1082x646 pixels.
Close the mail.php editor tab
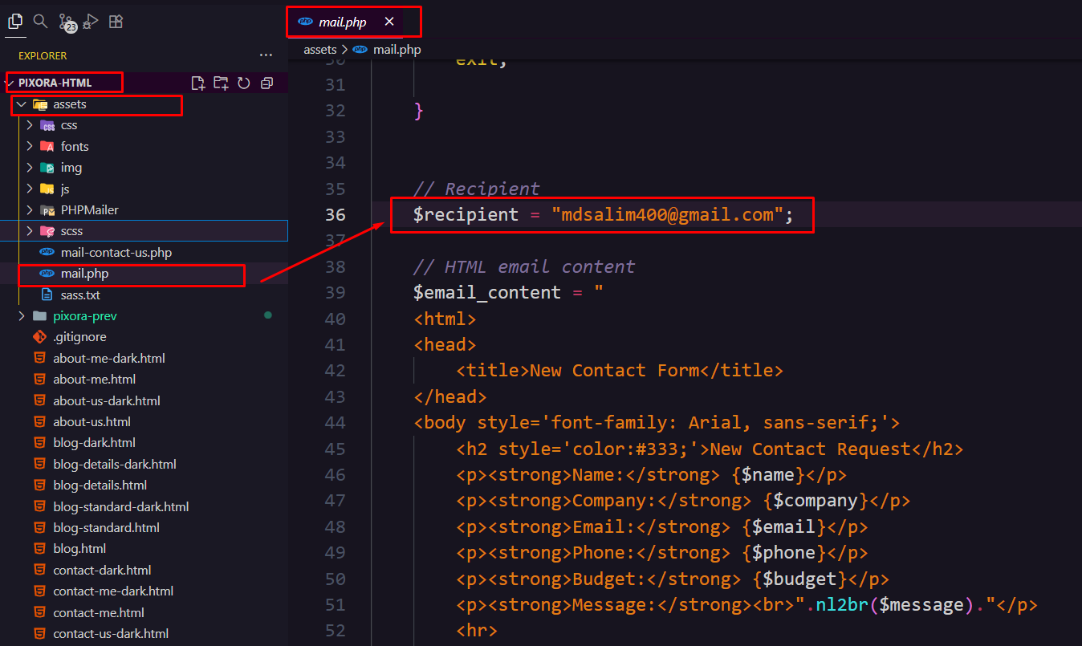(x=389, y=22)
